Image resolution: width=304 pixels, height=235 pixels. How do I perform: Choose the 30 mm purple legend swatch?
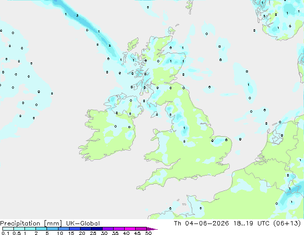pos(108,229)
